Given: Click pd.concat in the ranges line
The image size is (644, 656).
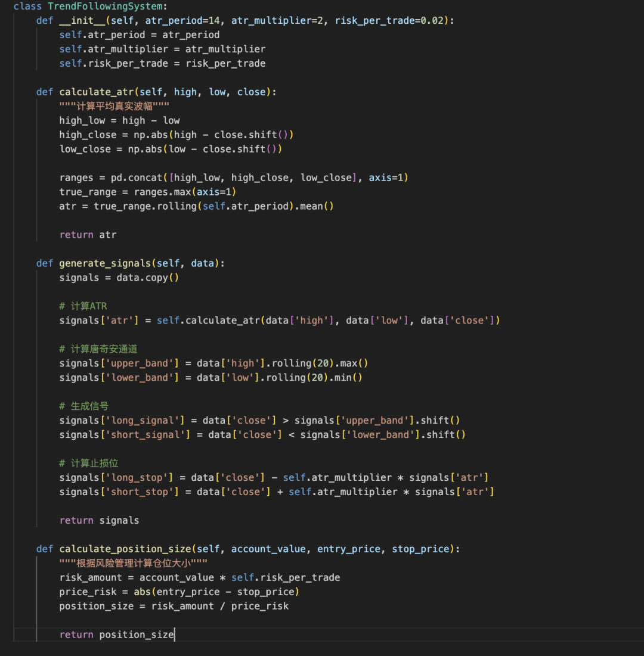Looking at the screenshot, I should 137,178.
